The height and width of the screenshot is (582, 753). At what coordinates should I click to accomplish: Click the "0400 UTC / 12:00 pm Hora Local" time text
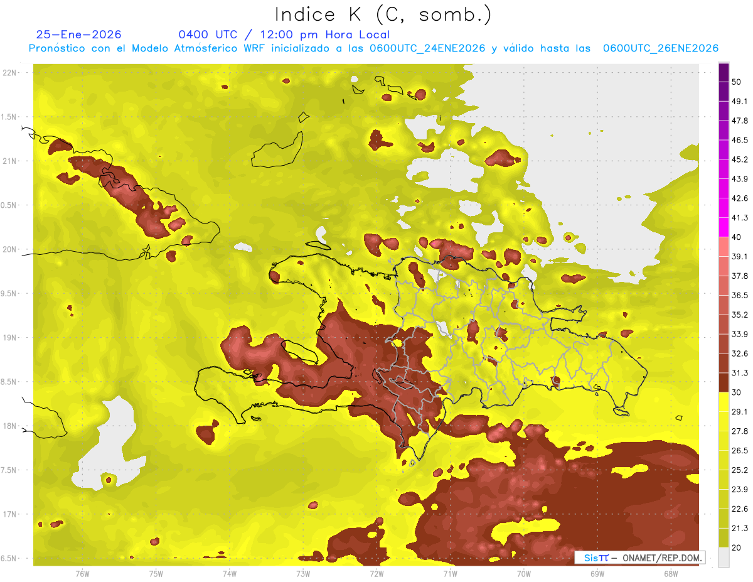pos(284,35)
